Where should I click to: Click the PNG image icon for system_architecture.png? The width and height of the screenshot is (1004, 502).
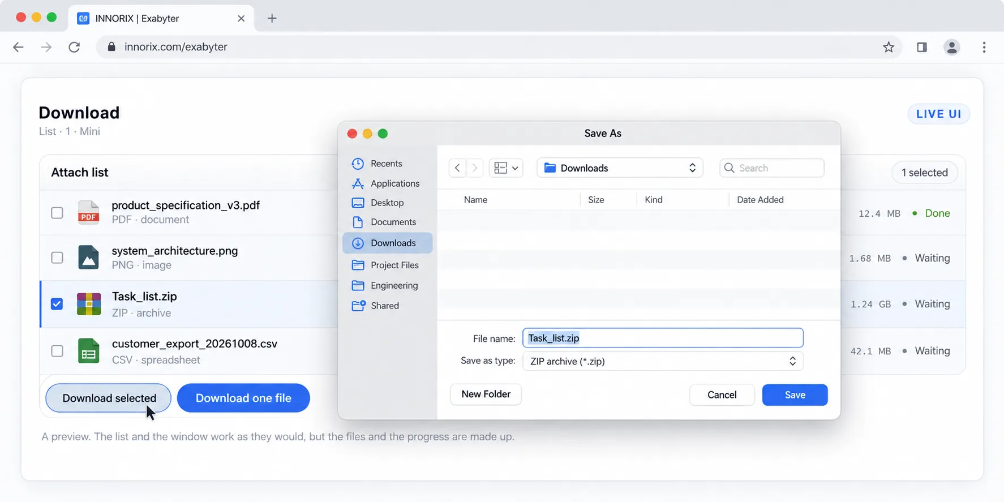(88, 258)
